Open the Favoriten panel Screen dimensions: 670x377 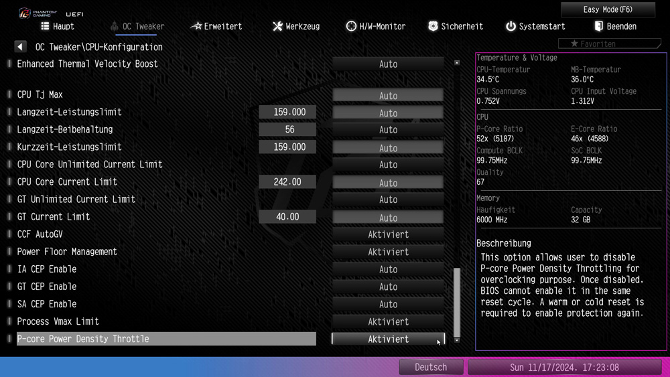(x=609, y=44)
